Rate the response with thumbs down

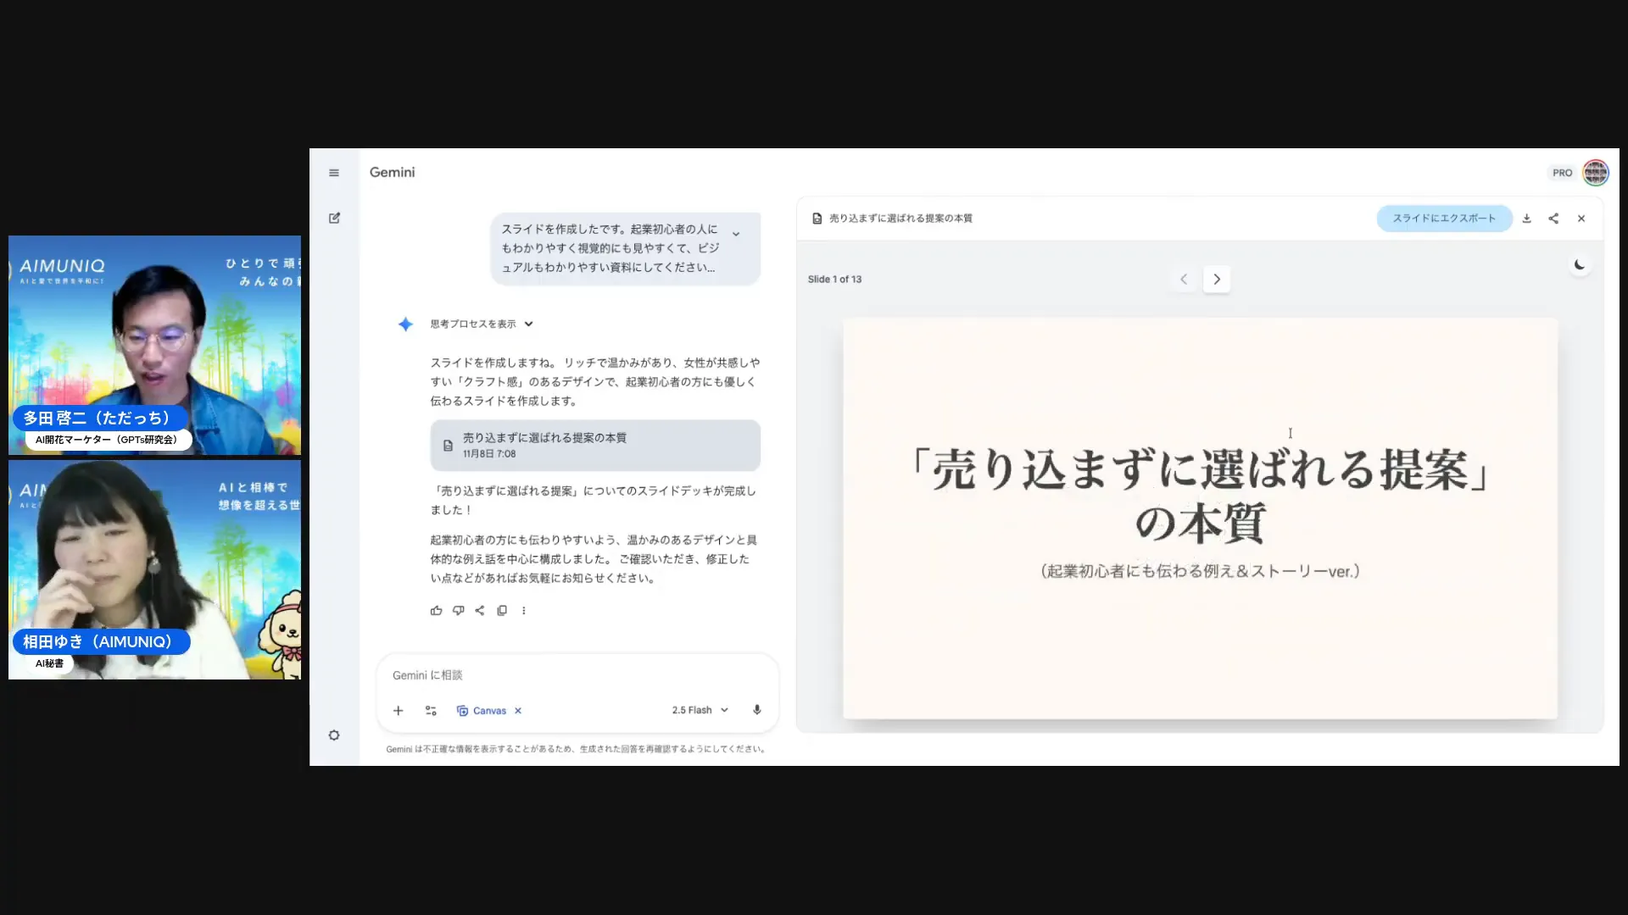[x=458, y=610]
